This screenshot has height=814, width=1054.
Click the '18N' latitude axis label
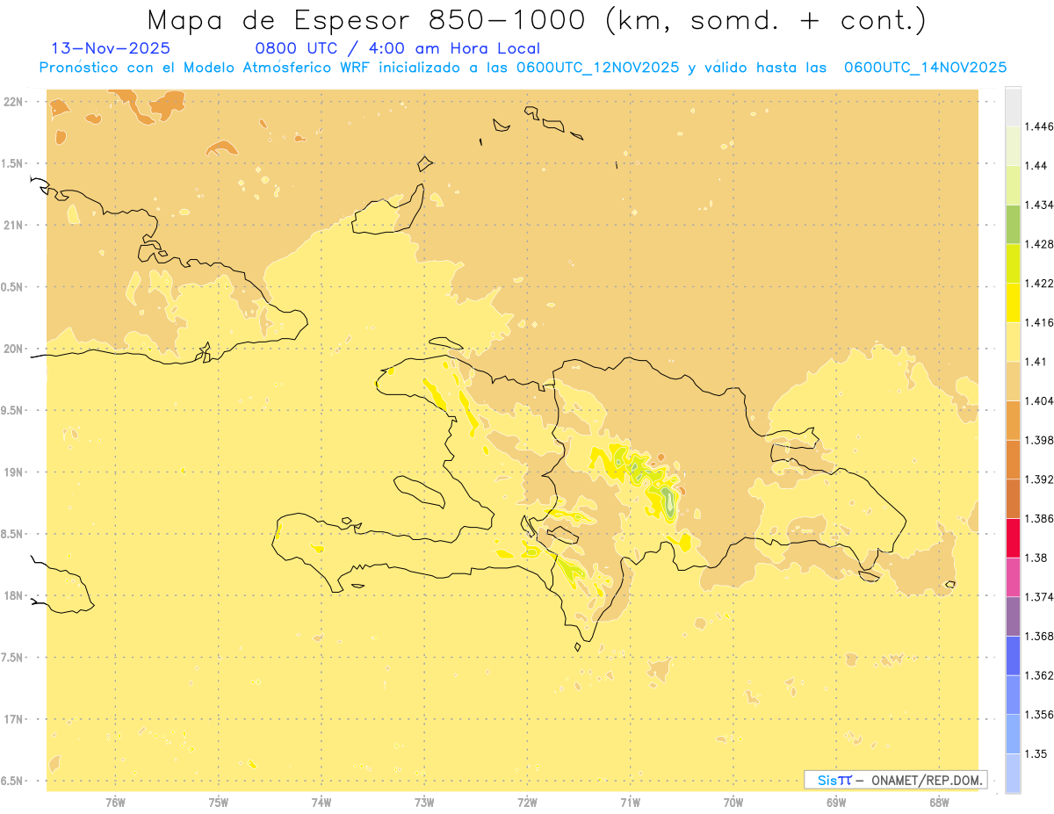(x=14, y=595)
